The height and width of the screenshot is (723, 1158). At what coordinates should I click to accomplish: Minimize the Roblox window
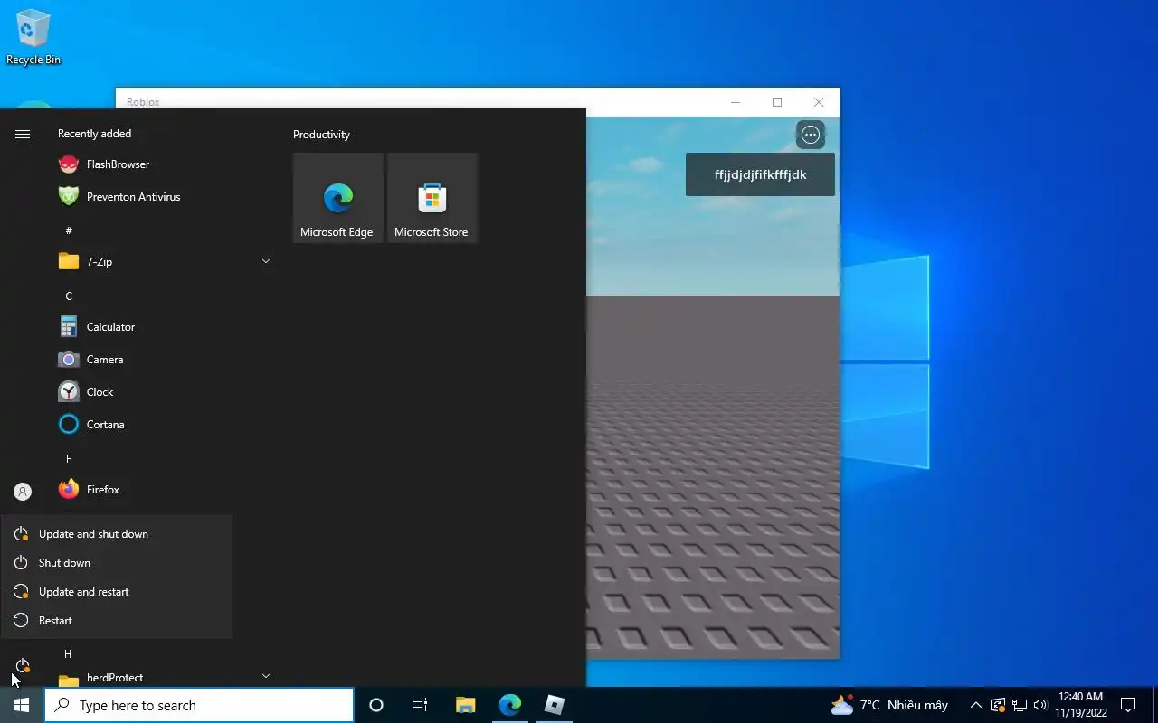pos(735,102)
